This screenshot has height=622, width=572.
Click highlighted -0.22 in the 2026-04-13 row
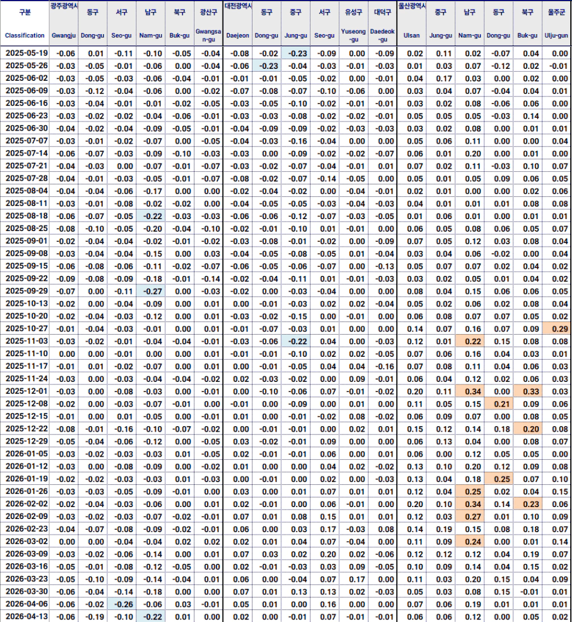point(151,617)
